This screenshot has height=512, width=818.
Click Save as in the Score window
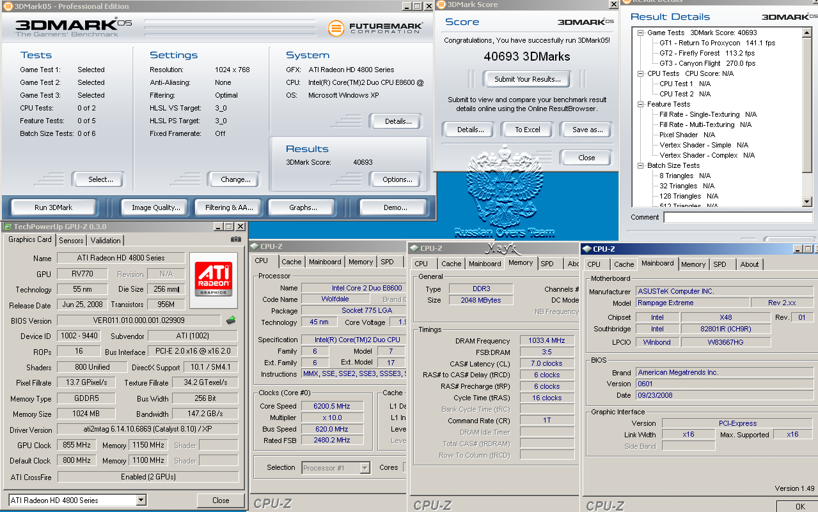(586, 130)
